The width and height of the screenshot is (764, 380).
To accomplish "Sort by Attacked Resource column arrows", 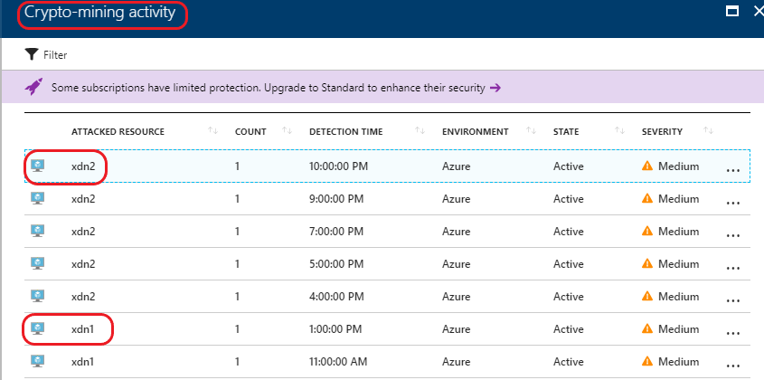I will 212,130.
